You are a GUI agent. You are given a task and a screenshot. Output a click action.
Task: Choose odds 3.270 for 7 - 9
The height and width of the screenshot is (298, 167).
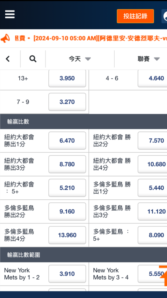coord(67,102)
